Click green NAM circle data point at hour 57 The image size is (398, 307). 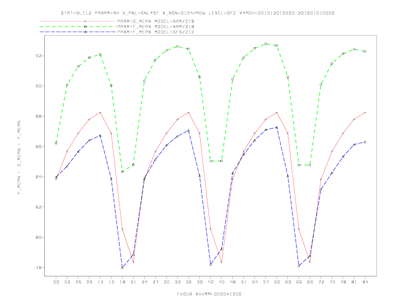[x=266, y=44]
